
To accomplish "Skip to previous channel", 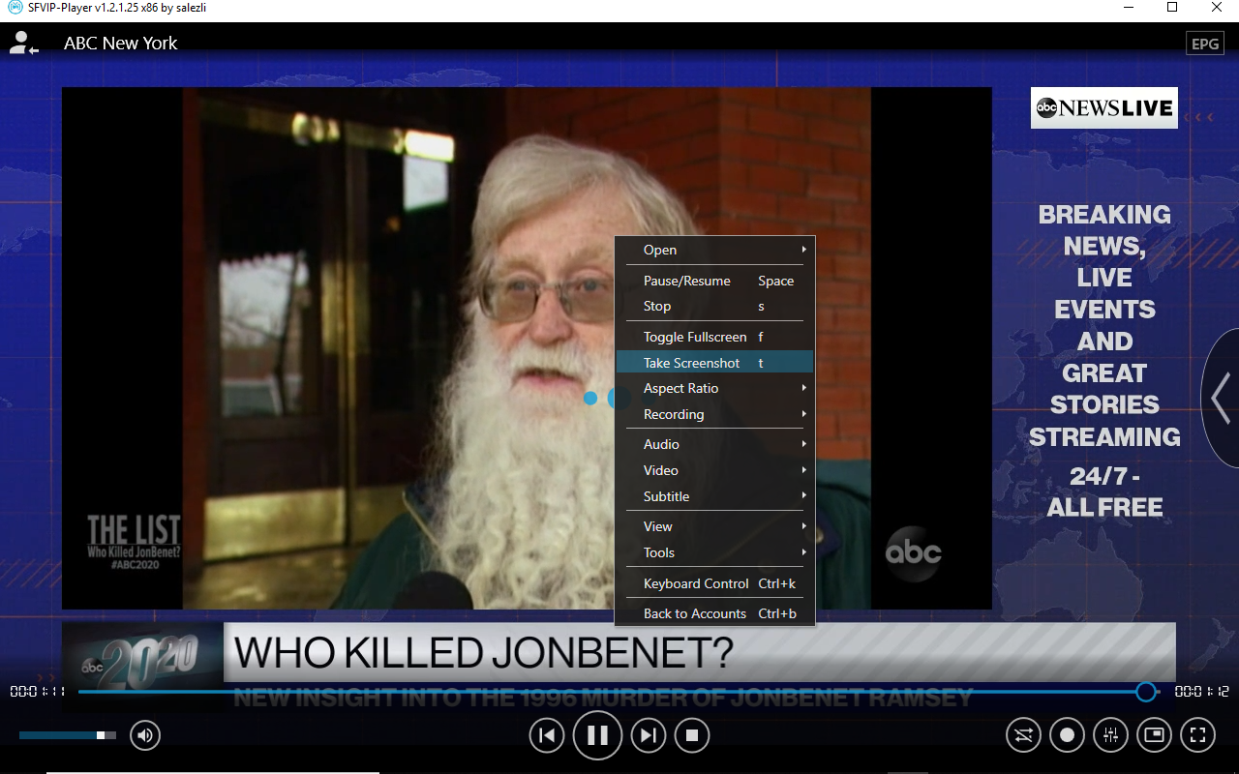I will (x=547, y=735).
